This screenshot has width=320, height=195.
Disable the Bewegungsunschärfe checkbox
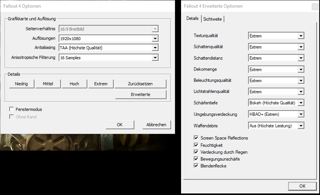coord(196,159)
